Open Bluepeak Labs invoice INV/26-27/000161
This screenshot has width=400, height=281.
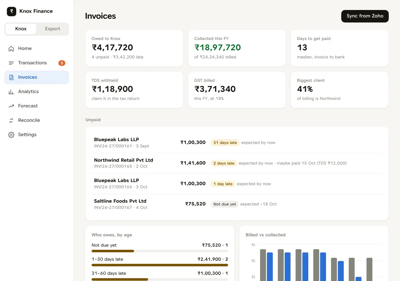point(237,143)
